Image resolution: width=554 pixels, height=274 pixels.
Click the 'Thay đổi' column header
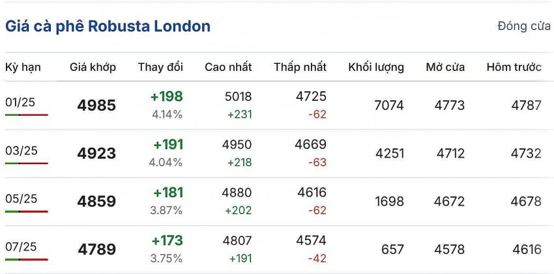160,67
